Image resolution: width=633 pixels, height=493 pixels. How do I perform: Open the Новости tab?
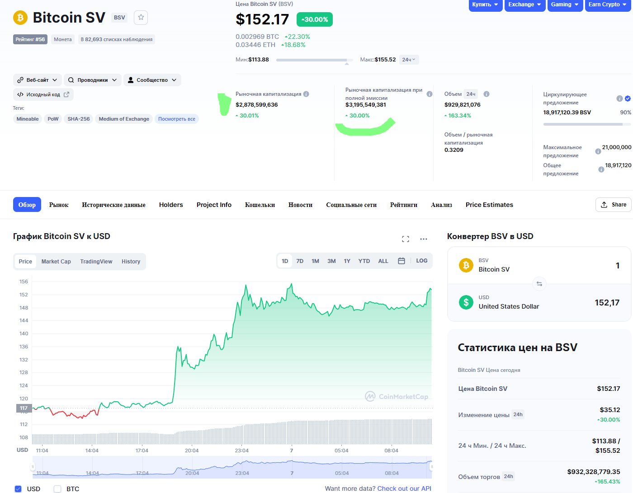[x=301, y=205]
